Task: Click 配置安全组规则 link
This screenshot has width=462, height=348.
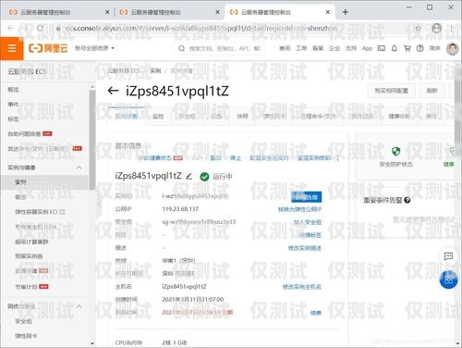Action: pyautogui.click(x=269, y=158)
